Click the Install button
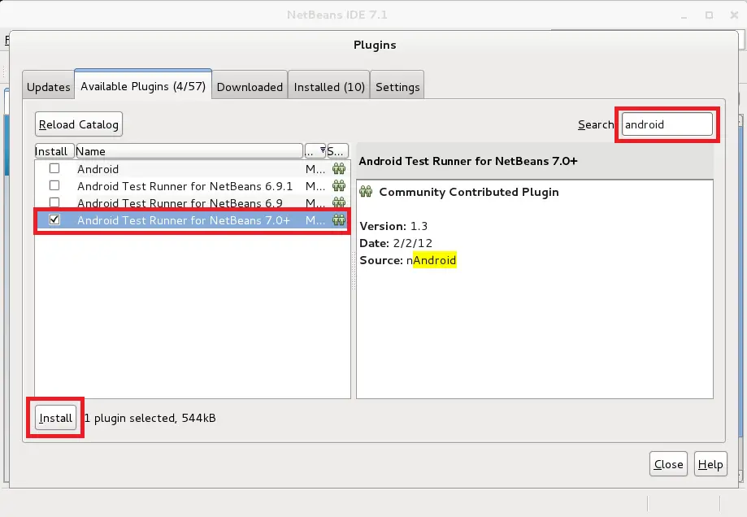This screenshot has height=517, width=747. [x=55, y=418]
